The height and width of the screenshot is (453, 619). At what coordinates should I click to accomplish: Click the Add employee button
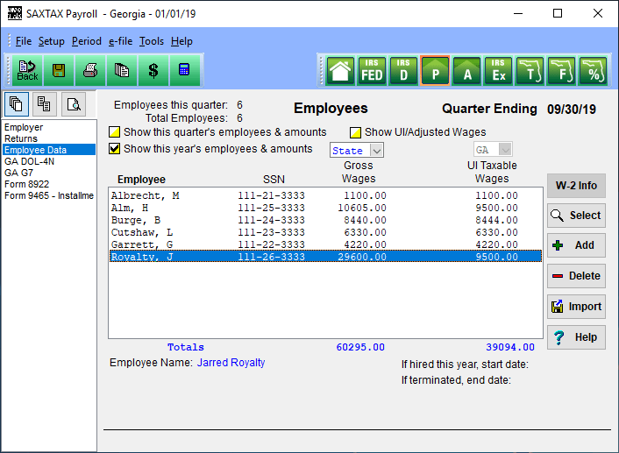click(576, 245)
